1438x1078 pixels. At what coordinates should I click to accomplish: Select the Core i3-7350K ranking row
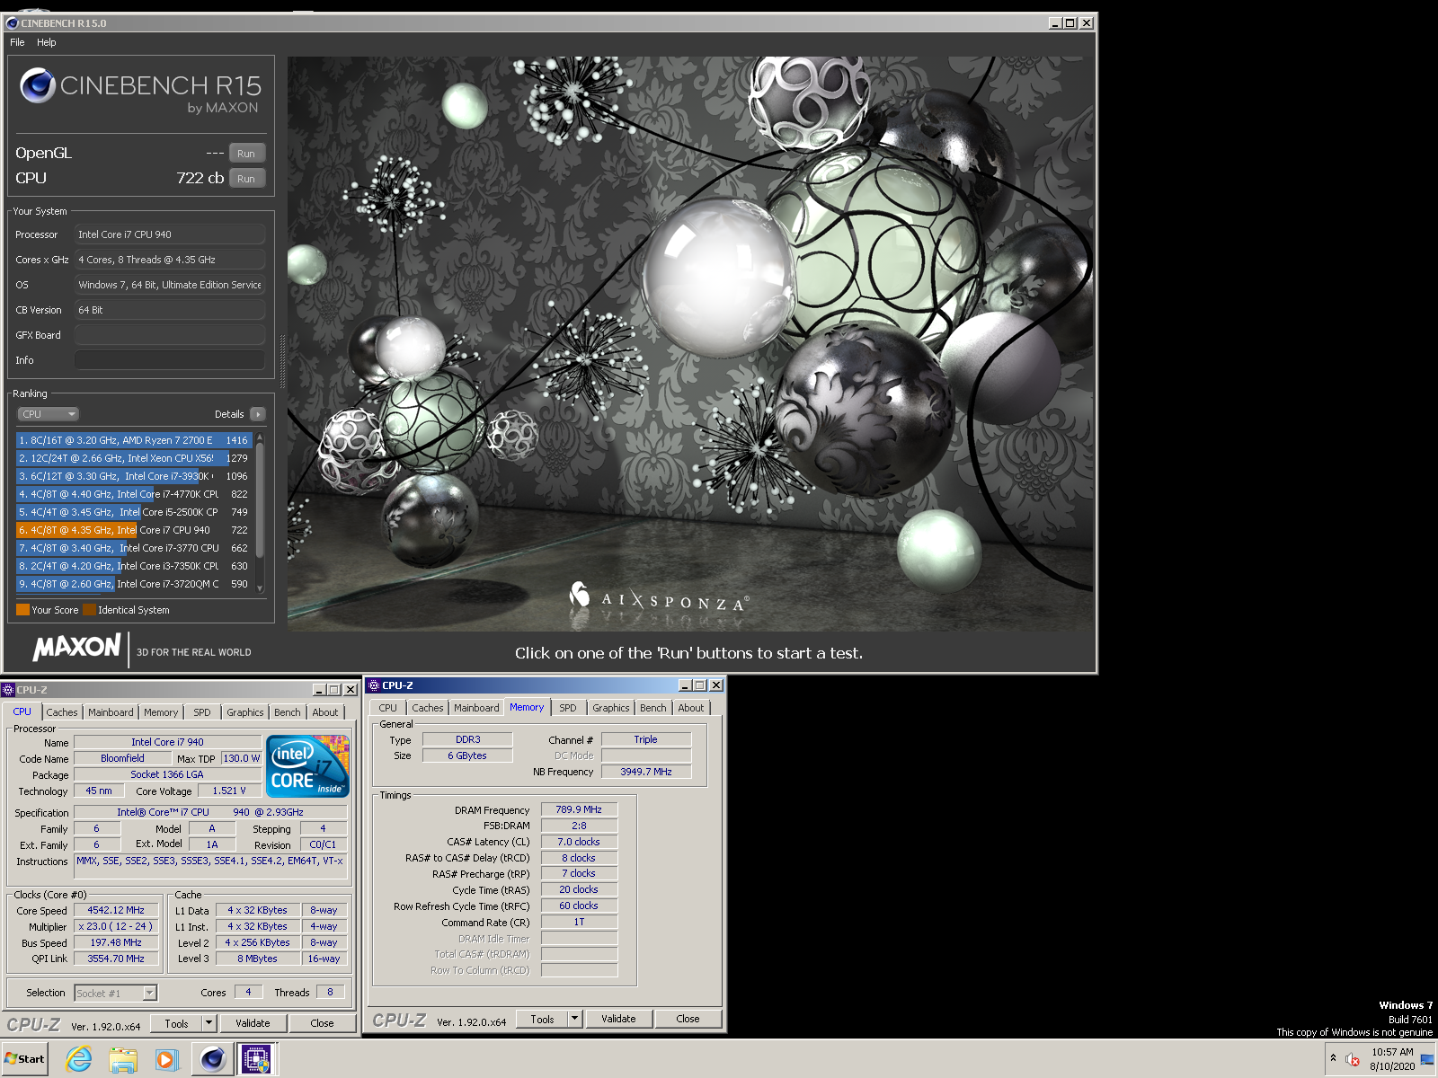tap(133, 566)
